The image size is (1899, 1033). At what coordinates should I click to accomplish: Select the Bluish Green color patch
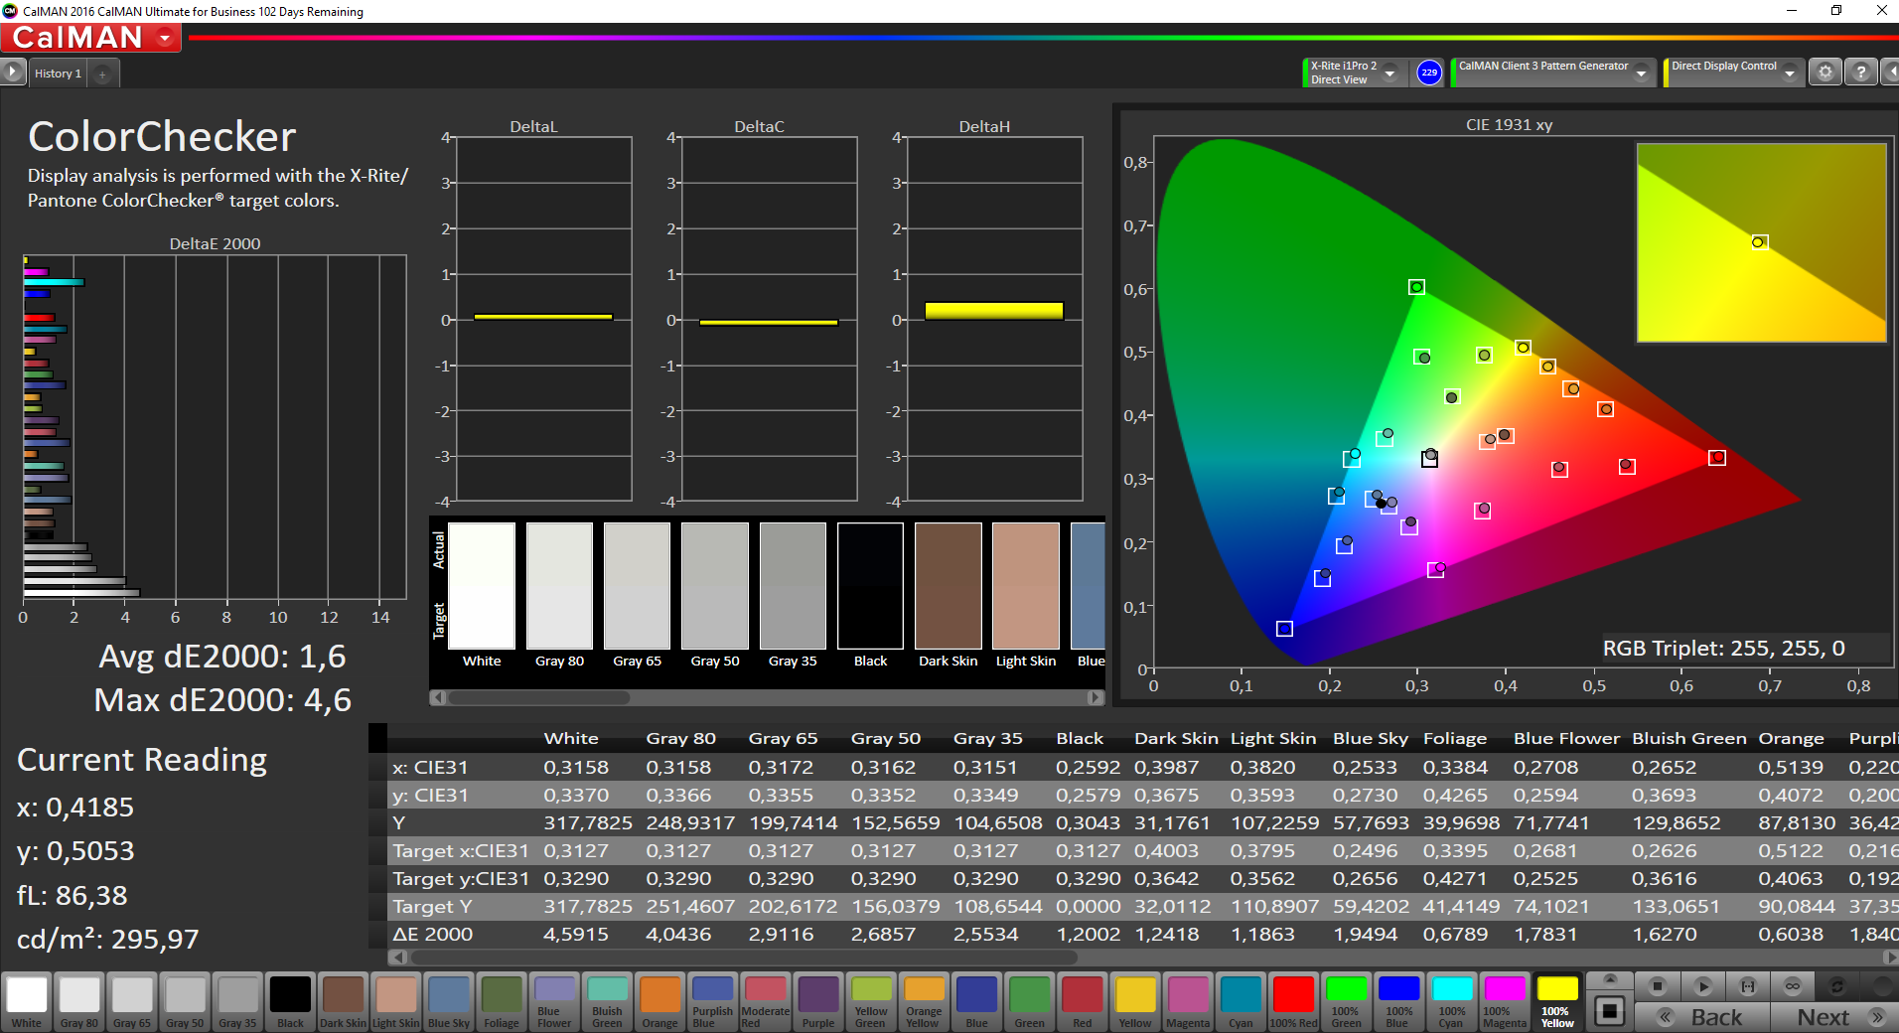(x=607, y=1001)
